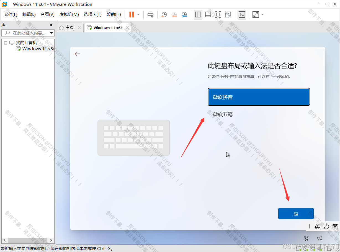
Task: Click the library panel horizontal scrollbar thumb
Action: (27, 240)
